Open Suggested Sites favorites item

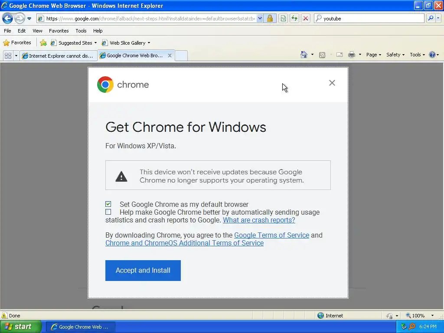coord(72,43)
